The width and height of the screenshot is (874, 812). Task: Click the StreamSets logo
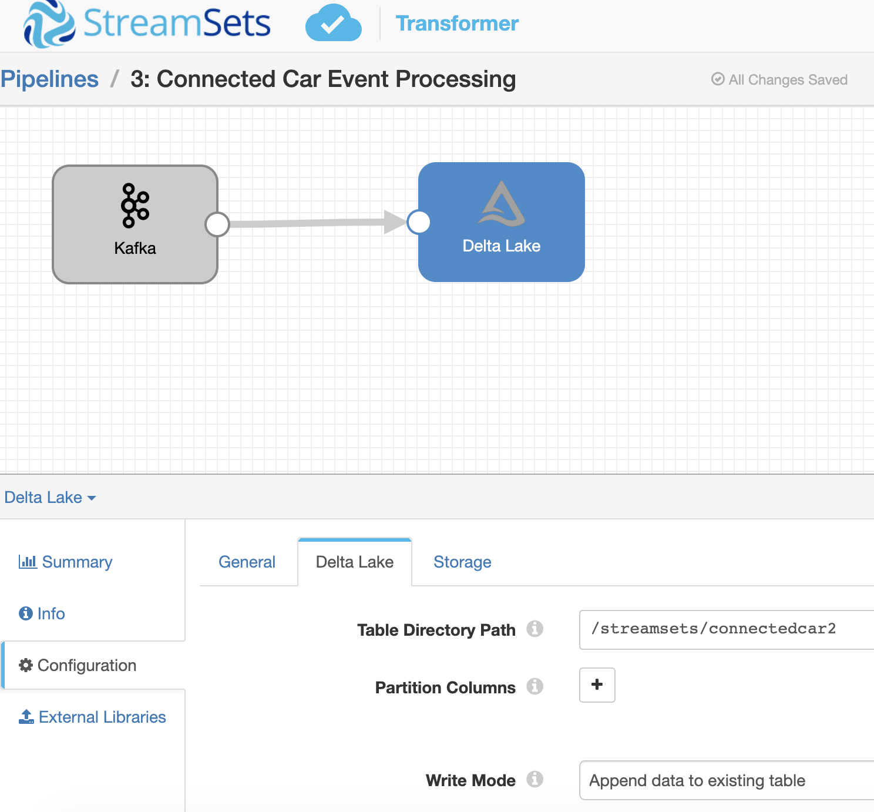(147, 24)
